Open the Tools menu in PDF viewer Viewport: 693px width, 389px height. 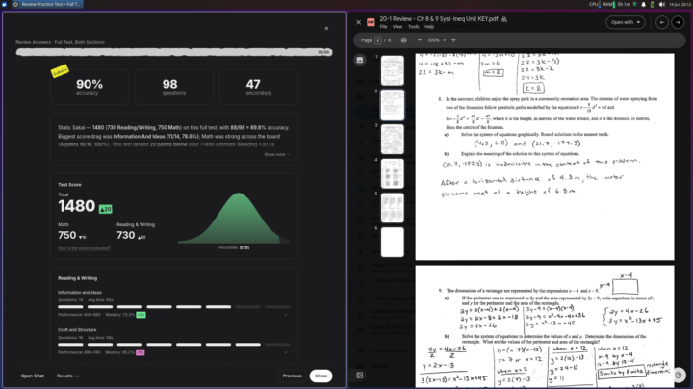pos(413,27)
